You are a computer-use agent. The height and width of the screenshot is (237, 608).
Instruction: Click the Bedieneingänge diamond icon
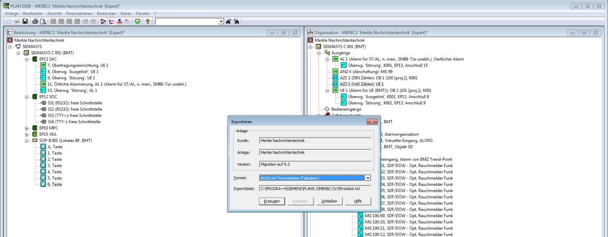tap(327, 109)
